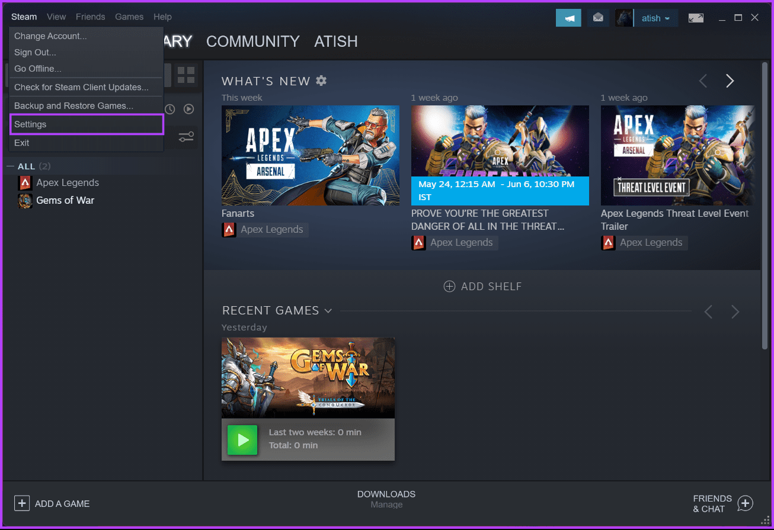This screenshot has width=774, height=530.
Task: Click the grid collections view icon
Action: [x=186, y=75]
